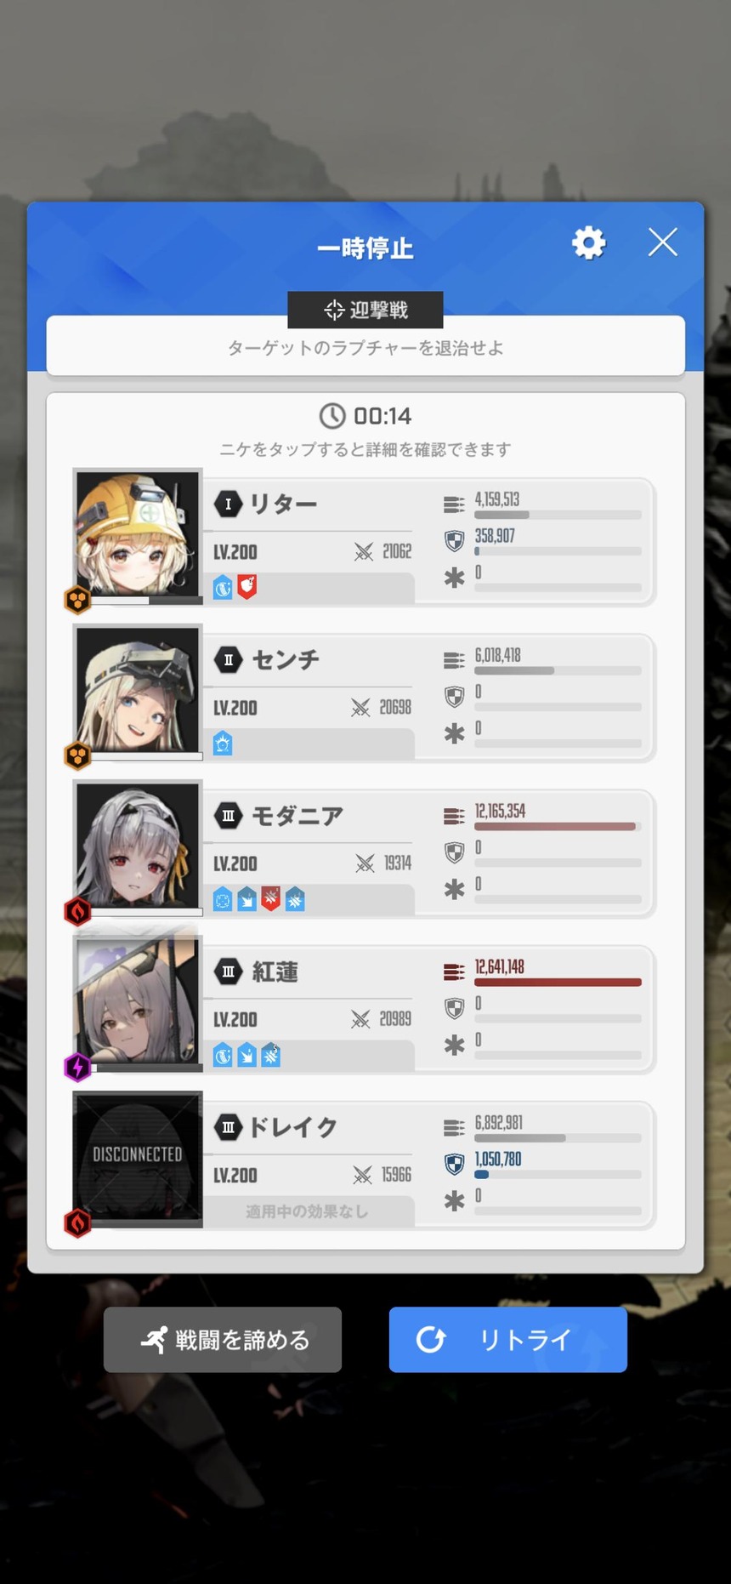Screen dimensions: 731x1584
Task: Tap ドレイク's blue shield stat icon
Action: (x=455, y=1164)
